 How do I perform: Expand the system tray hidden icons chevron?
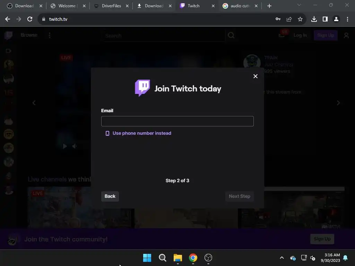tap(282, 258)
